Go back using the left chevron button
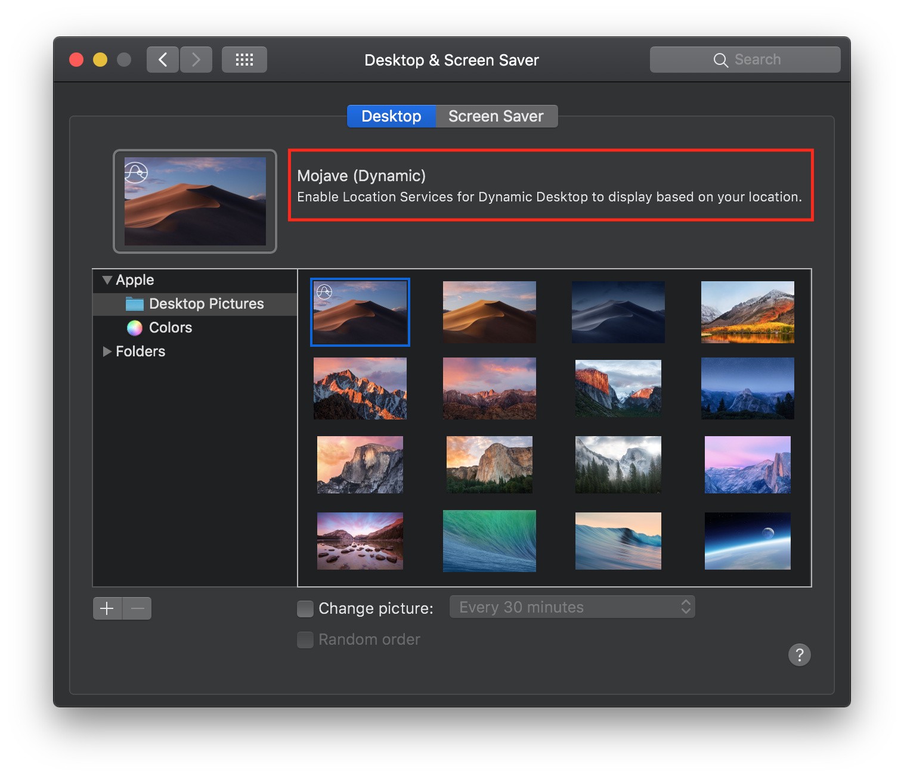The image size is (904, 777). pos(163,60)
